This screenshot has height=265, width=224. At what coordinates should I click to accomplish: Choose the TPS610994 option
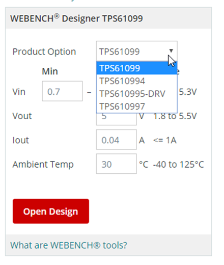[x=137, y=81]
